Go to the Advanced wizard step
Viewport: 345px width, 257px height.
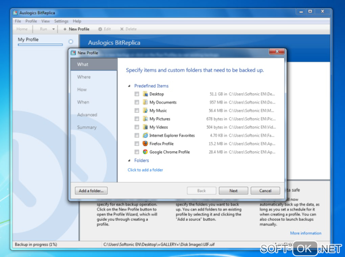click(x=94, y=115)
